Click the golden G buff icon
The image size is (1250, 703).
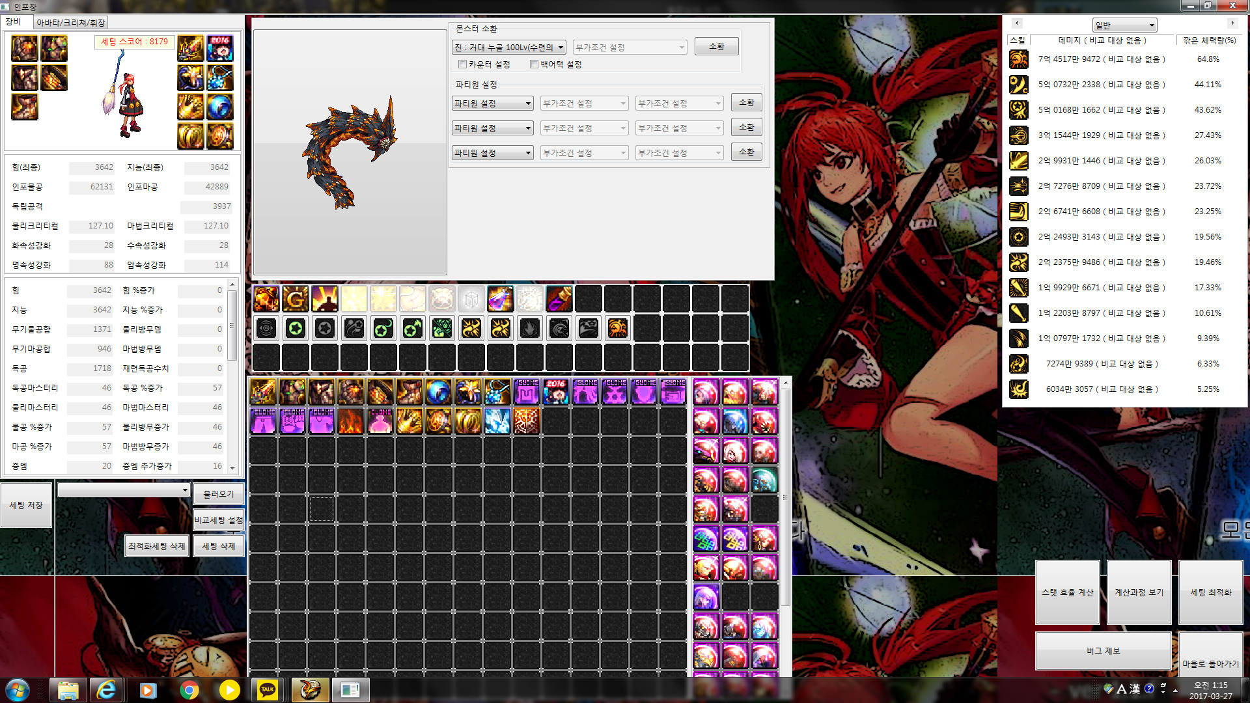tap(296, 299)
